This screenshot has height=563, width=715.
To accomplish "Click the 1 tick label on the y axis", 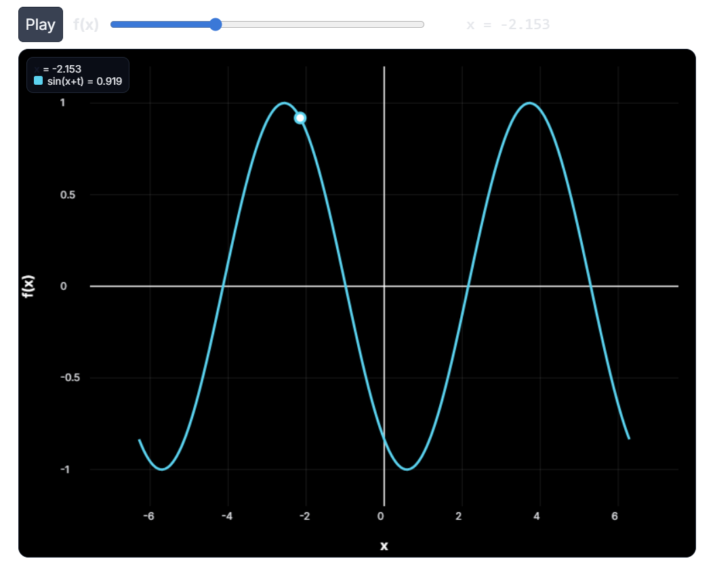I will (62, 102).
